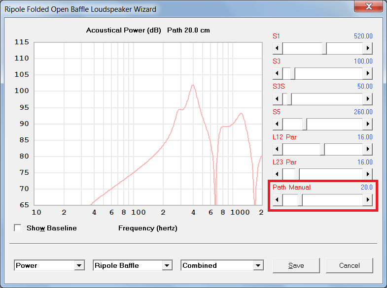
Task: Click the Cancel button
Action: [x=349, y=265]
